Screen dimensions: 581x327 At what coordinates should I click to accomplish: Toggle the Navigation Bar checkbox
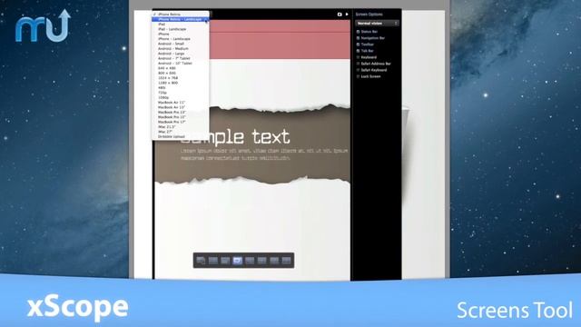tap(358, 38)
